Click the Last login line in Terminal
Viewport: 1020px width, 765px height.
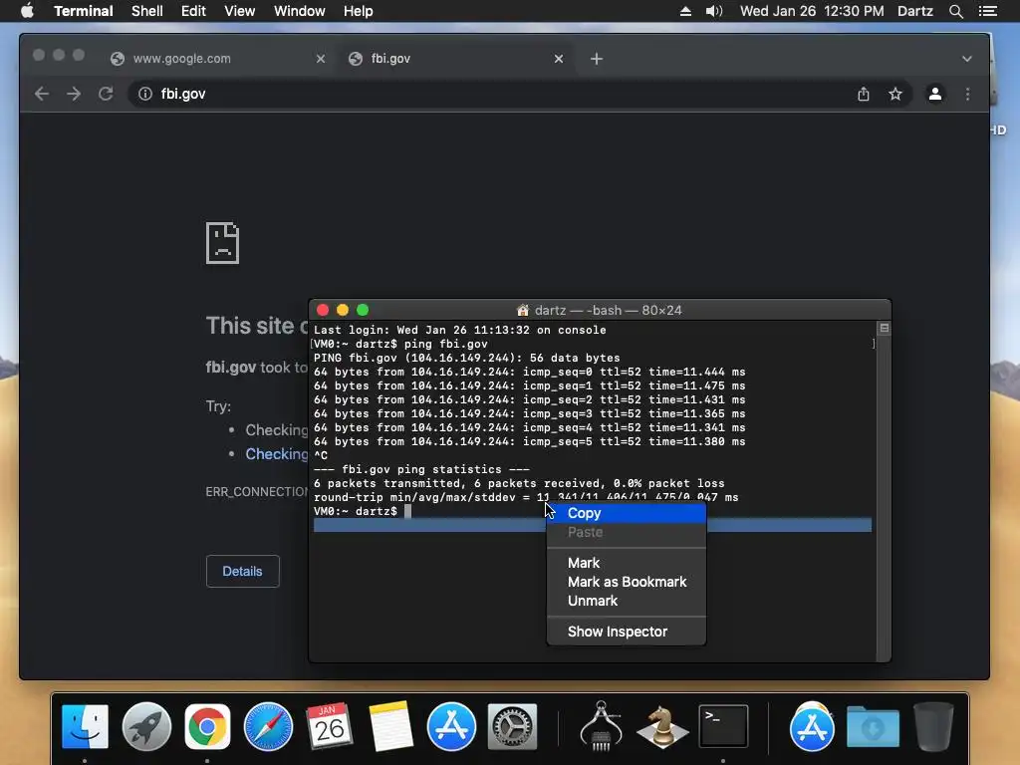click(459, 330)
